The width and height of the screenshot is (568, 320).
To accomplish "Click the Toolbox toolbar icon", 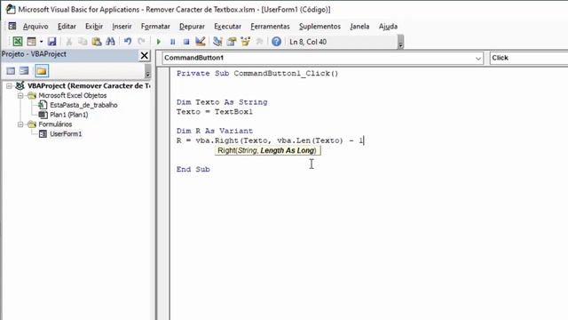I will coord(259,42).
